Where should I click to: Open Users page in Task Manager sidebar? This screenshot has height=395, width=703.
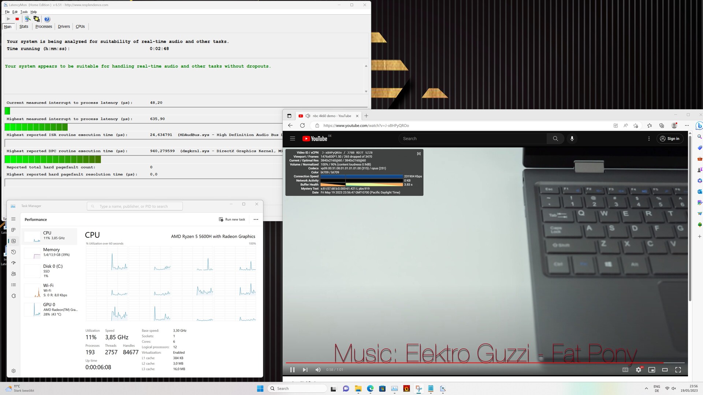pos(14,274)
